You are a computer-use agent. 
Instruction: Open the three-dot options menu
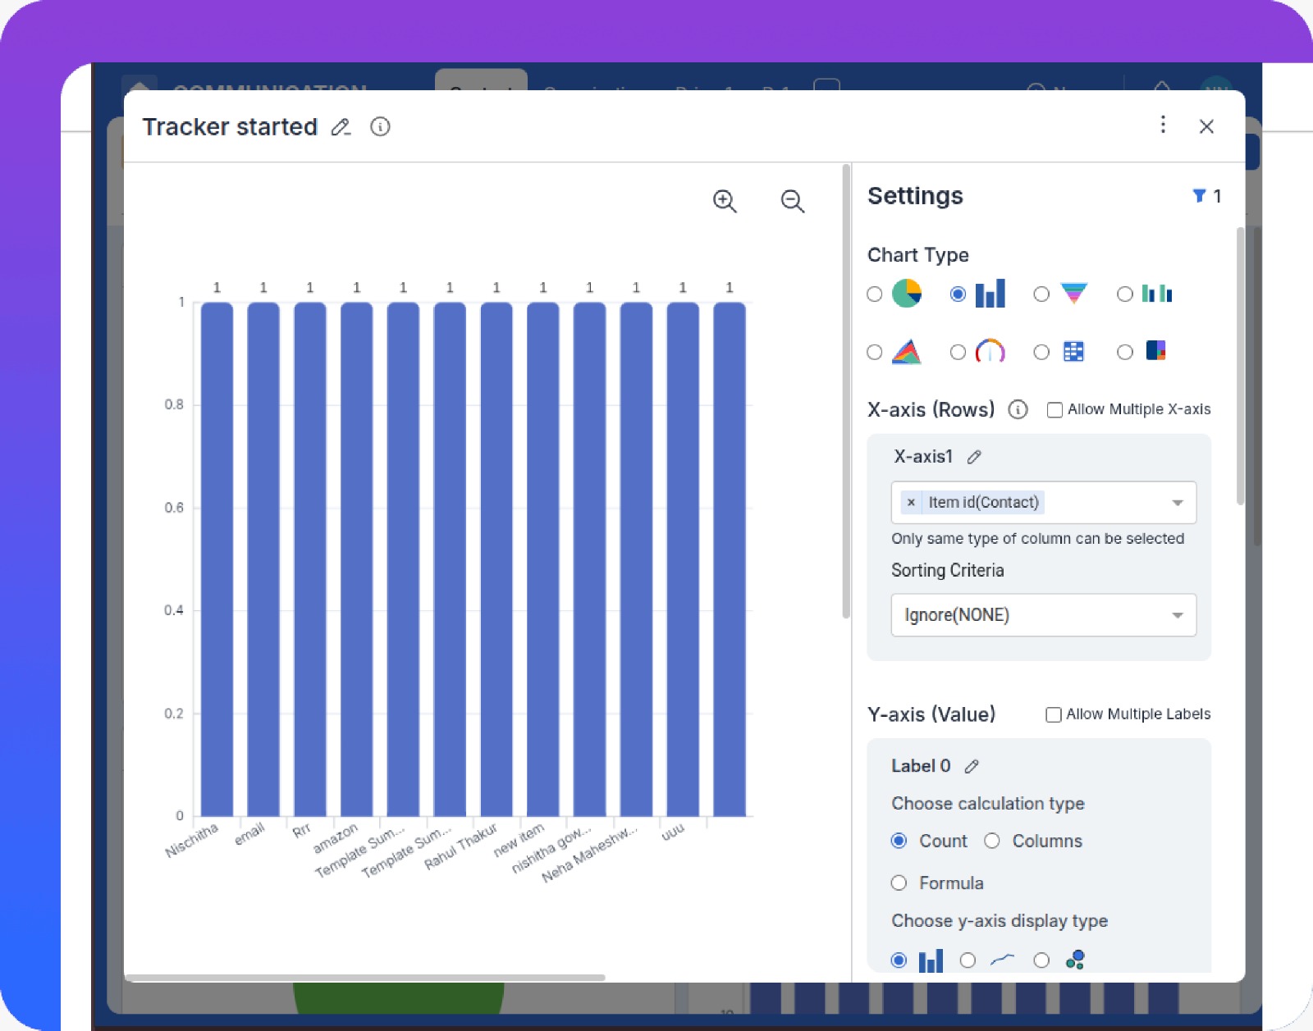1163,125
